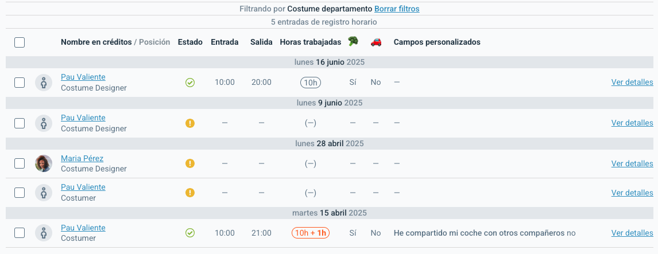This screenshot has width=658, height=254.
Task: Click the Campos personalizados column header
Action: pyautogui.click(x=437, y=42)
